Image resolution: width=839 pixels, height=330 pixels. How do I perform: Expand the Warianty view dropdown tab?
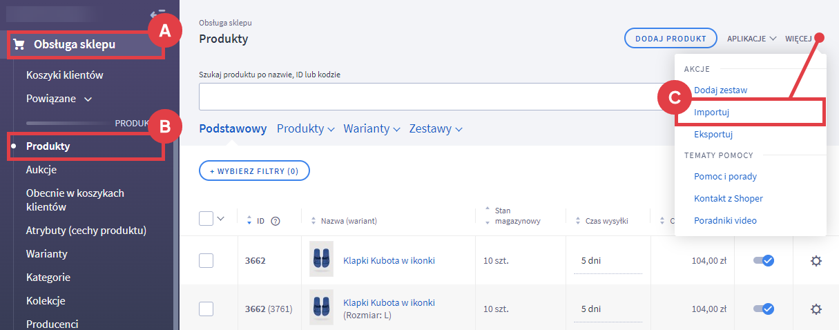371,128
